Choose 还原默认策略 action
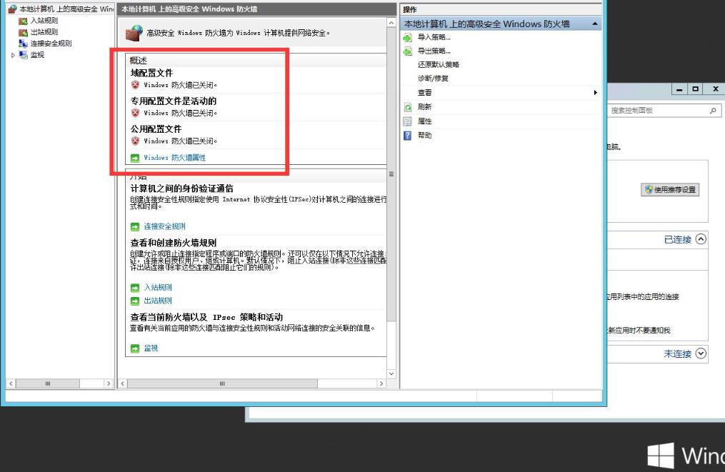 tap(439, 65)
